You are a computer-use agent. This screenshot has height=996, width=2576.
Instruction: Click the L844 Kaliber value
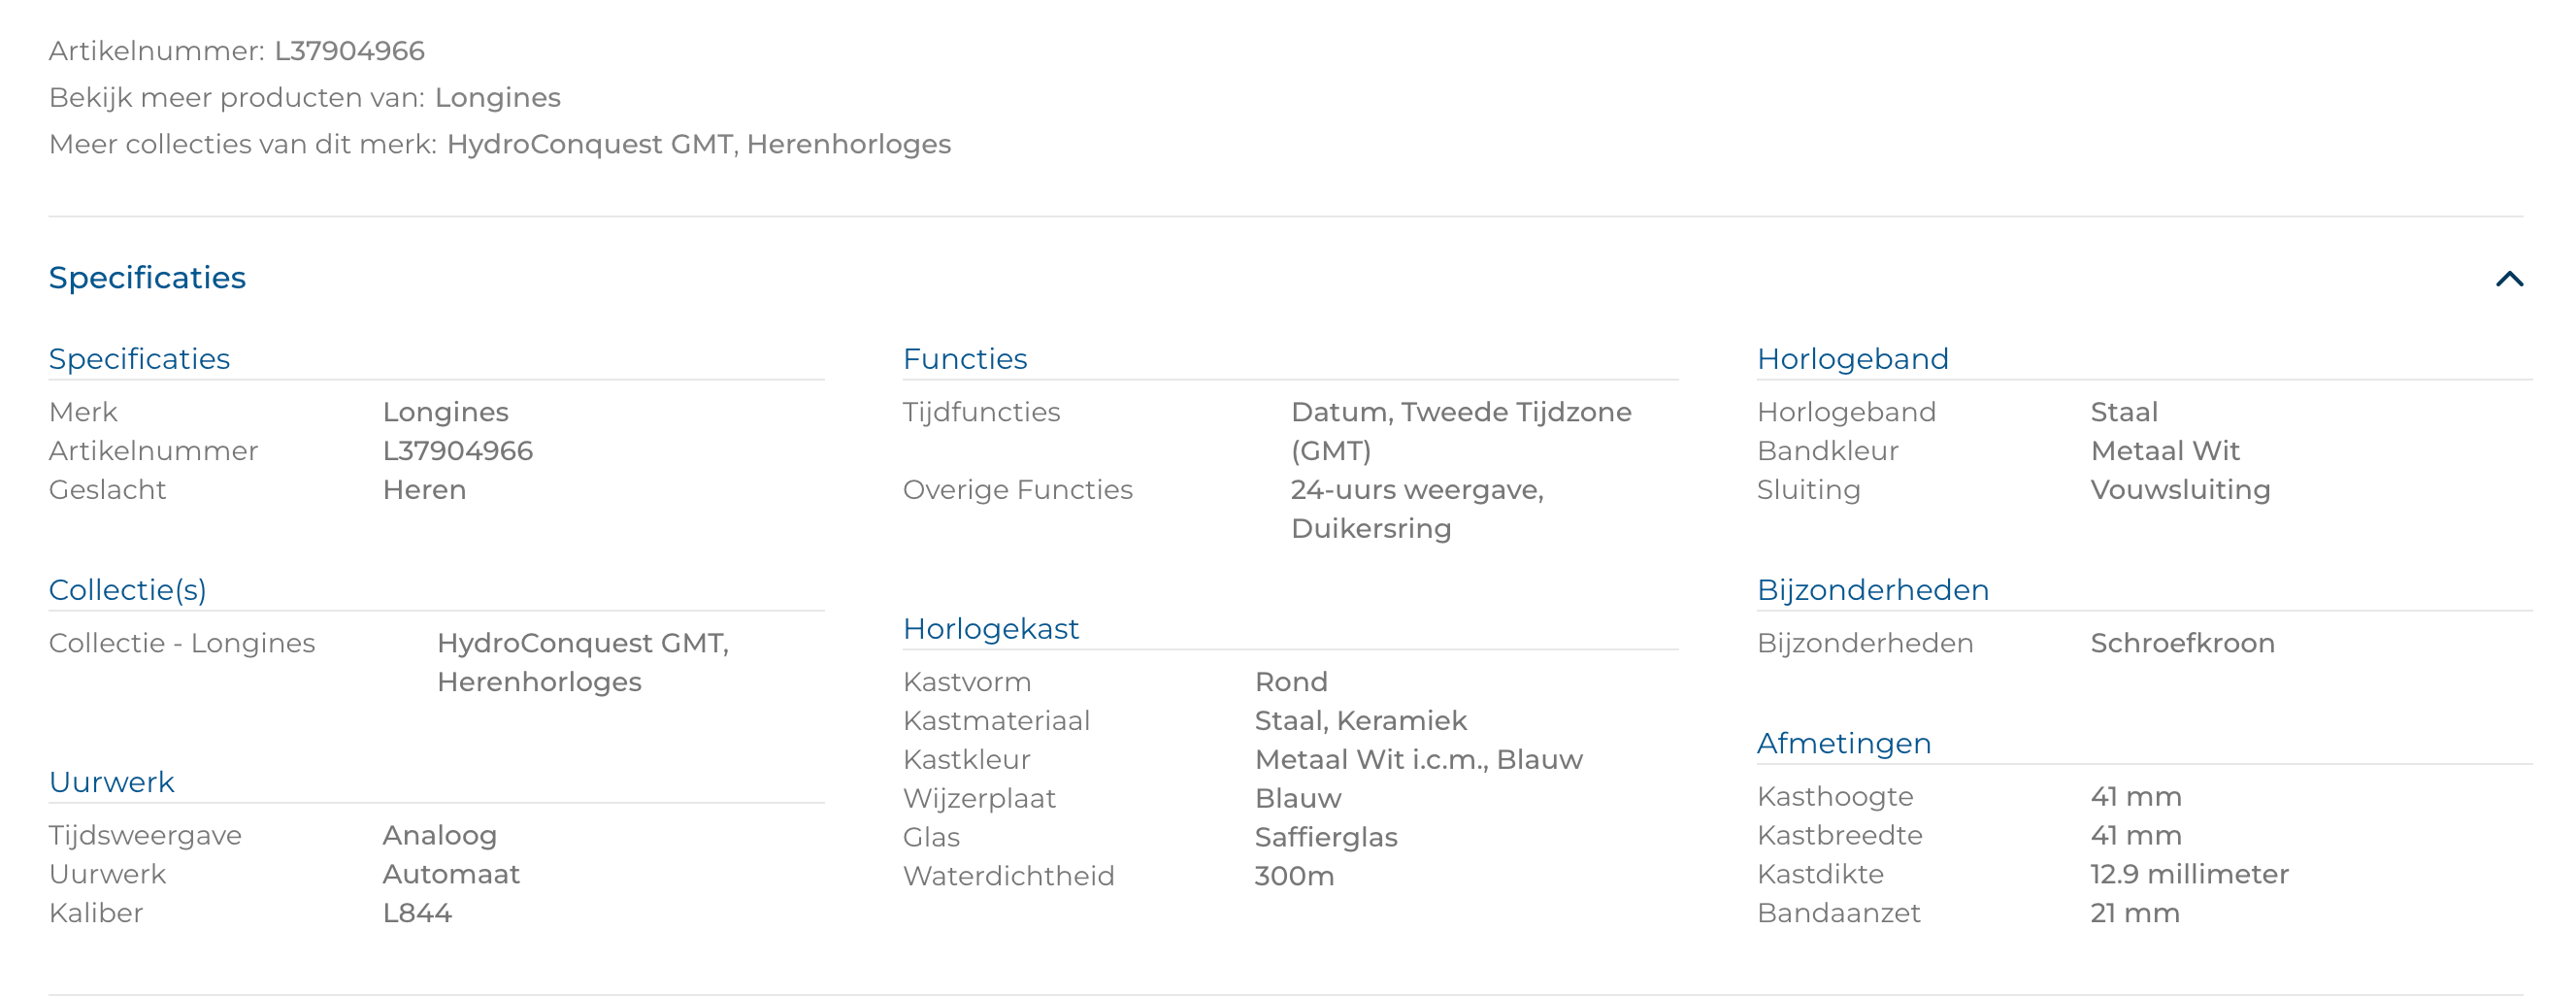click(417, 913)
